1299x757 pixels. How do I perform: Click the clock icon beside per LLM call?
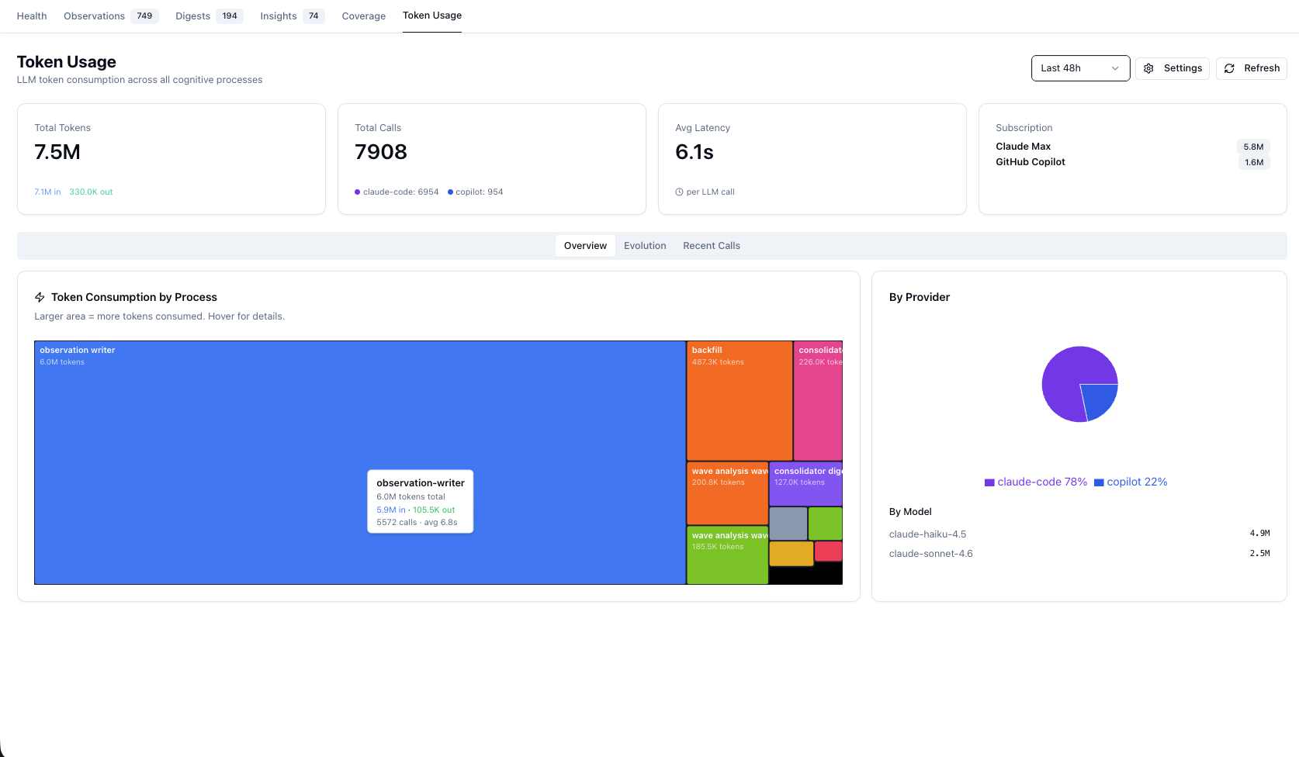pyautogui.click(x=679, y=192)
